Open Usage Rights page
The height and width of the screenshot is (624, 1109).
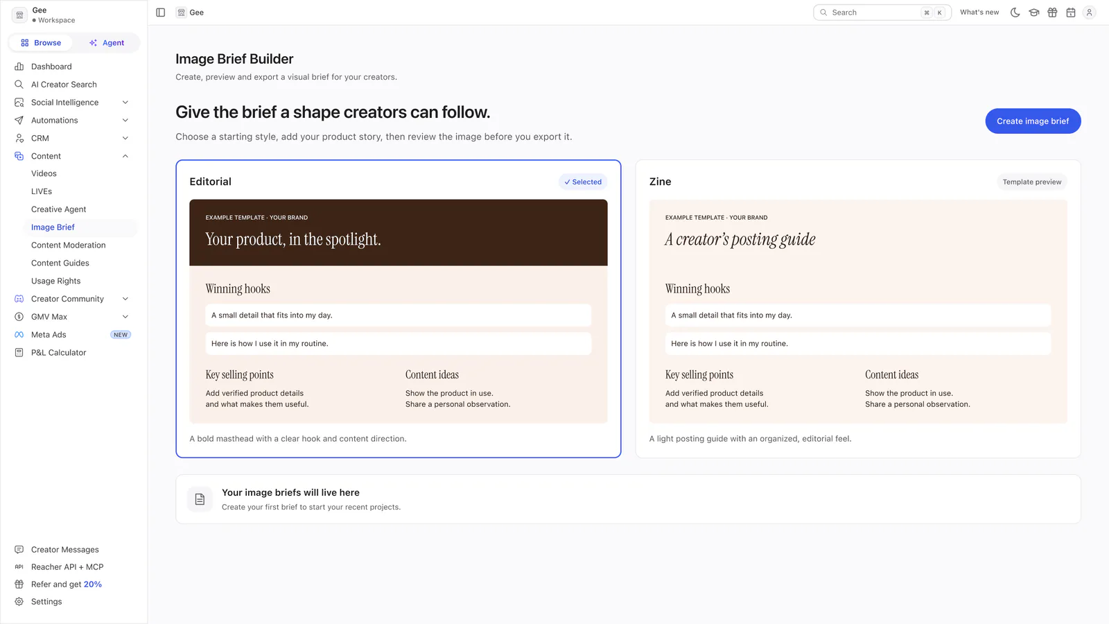(x=56, y=281)
